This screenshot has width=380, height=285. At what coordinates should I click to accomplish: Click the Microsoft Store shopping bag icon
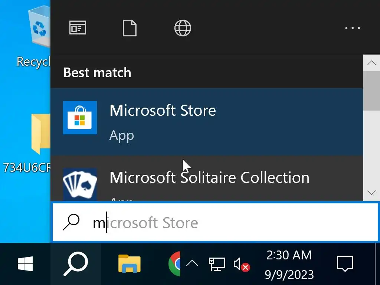click(x=80, y=118)
